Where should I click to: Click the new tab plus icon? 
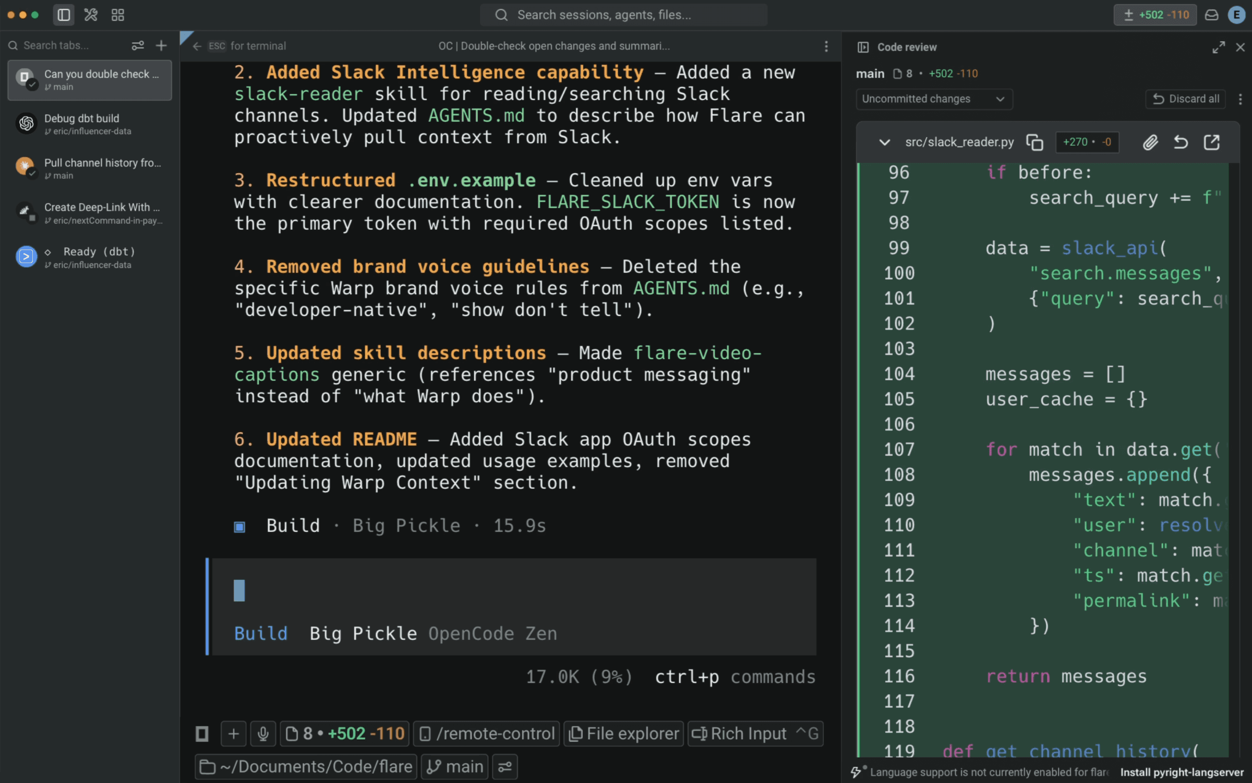click(x=161, y=46)
